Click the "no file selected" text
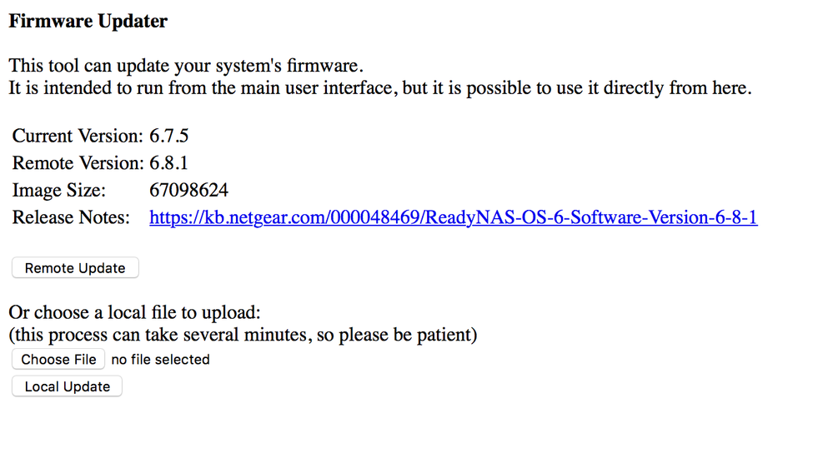 (160, 360)
